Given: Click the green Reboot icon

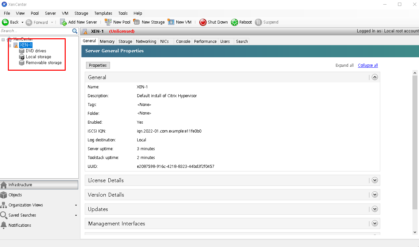Looking at the screenshot, I should tap(234, 22).
